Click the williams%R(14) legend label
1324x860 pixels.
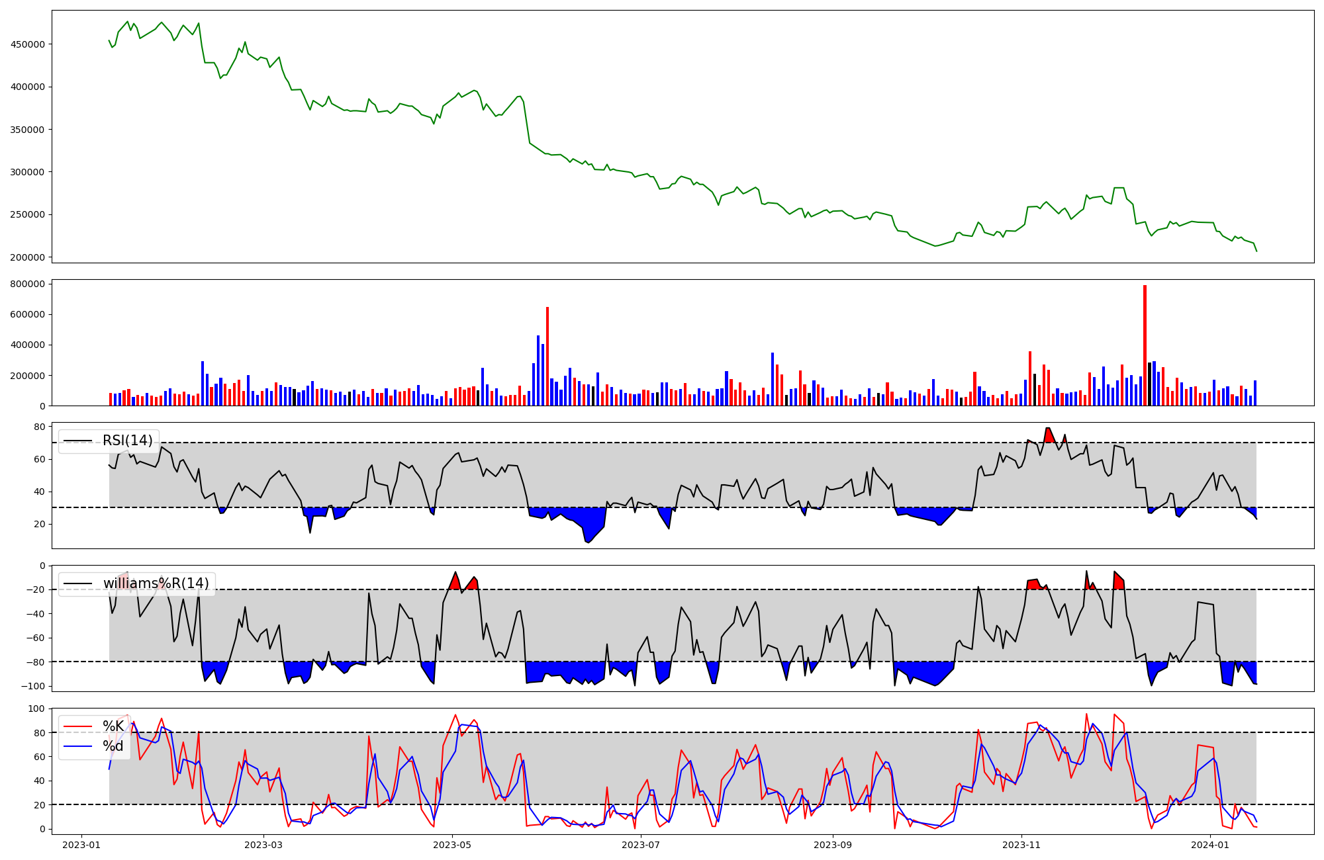156,583
